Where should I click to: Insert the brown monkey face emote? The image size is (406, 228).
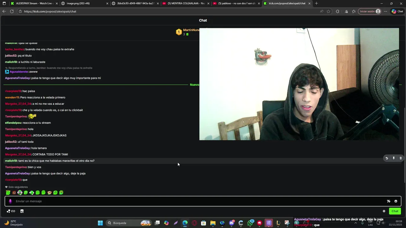[14, 193]
